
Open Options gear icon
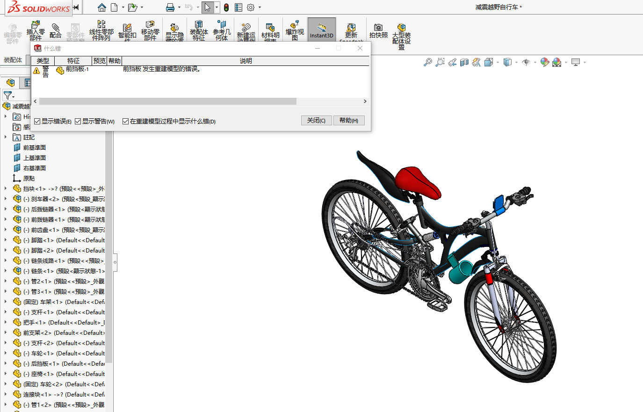click(x=251, y=7)
